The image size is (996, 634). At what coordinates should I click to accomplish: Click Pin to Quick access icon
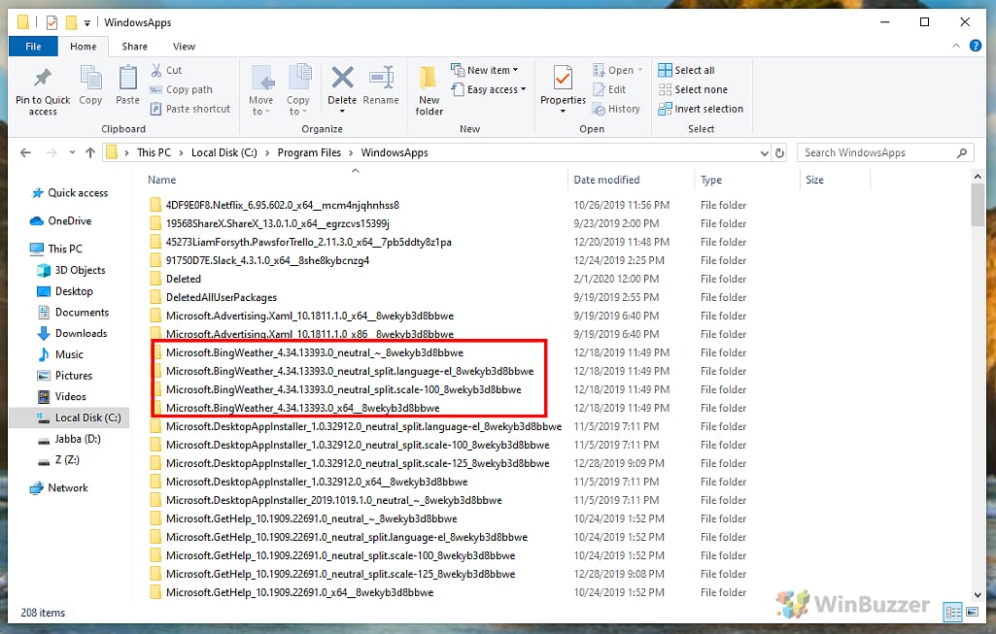43,78
